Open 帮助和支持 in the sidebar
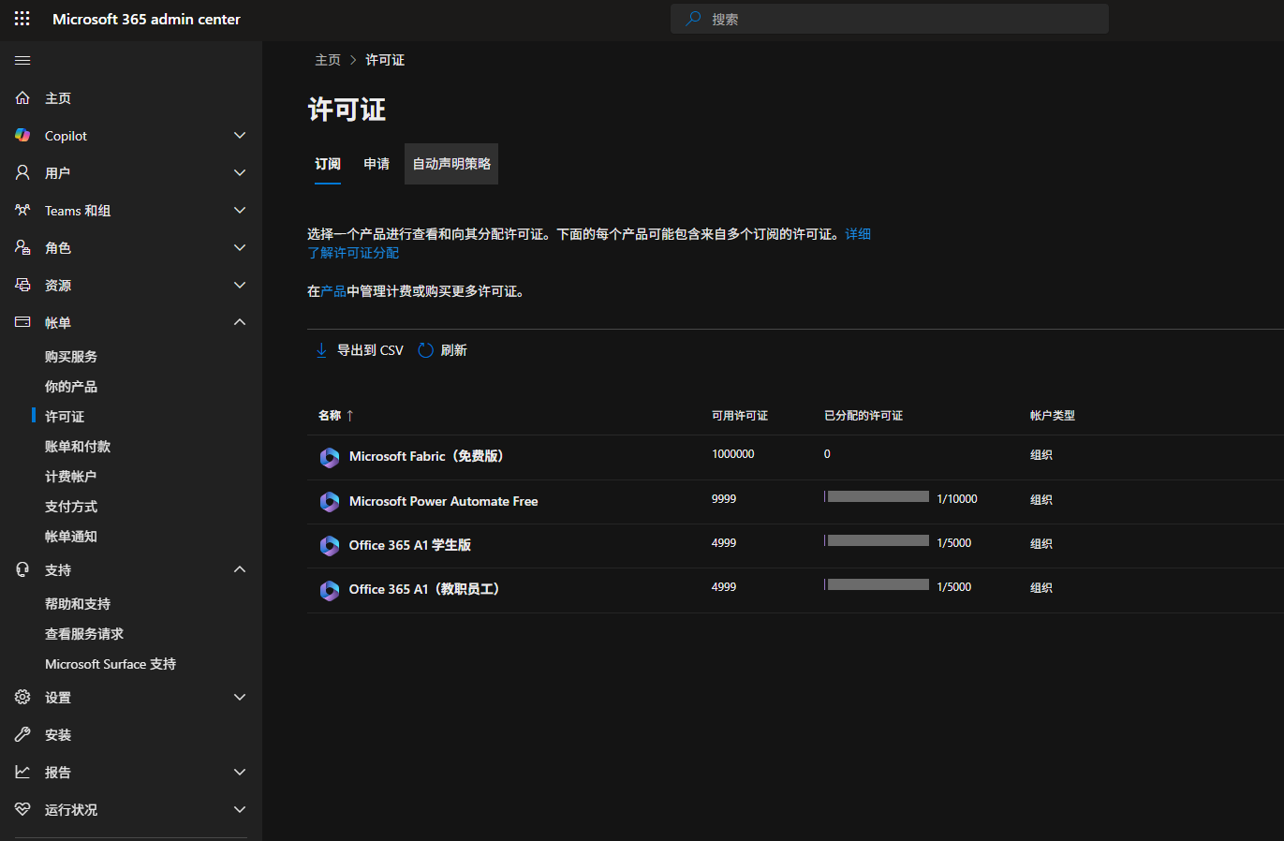This screenshot has width=1284, height=841. click(x=78, y=604)
